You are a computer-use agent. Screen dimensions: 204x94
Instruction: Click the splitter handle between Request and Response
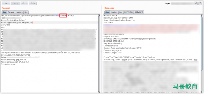pos(102,52)
